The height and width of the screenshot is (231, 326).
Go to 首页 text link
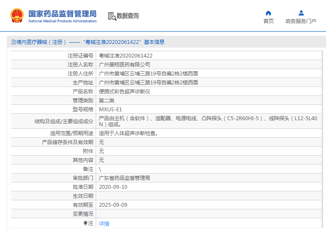coord(268,21)
